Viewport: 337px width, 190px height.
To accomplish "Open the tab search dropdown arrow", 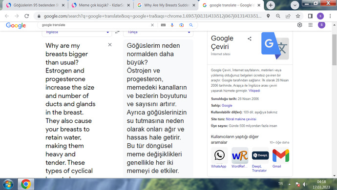I will pos(295,5).
